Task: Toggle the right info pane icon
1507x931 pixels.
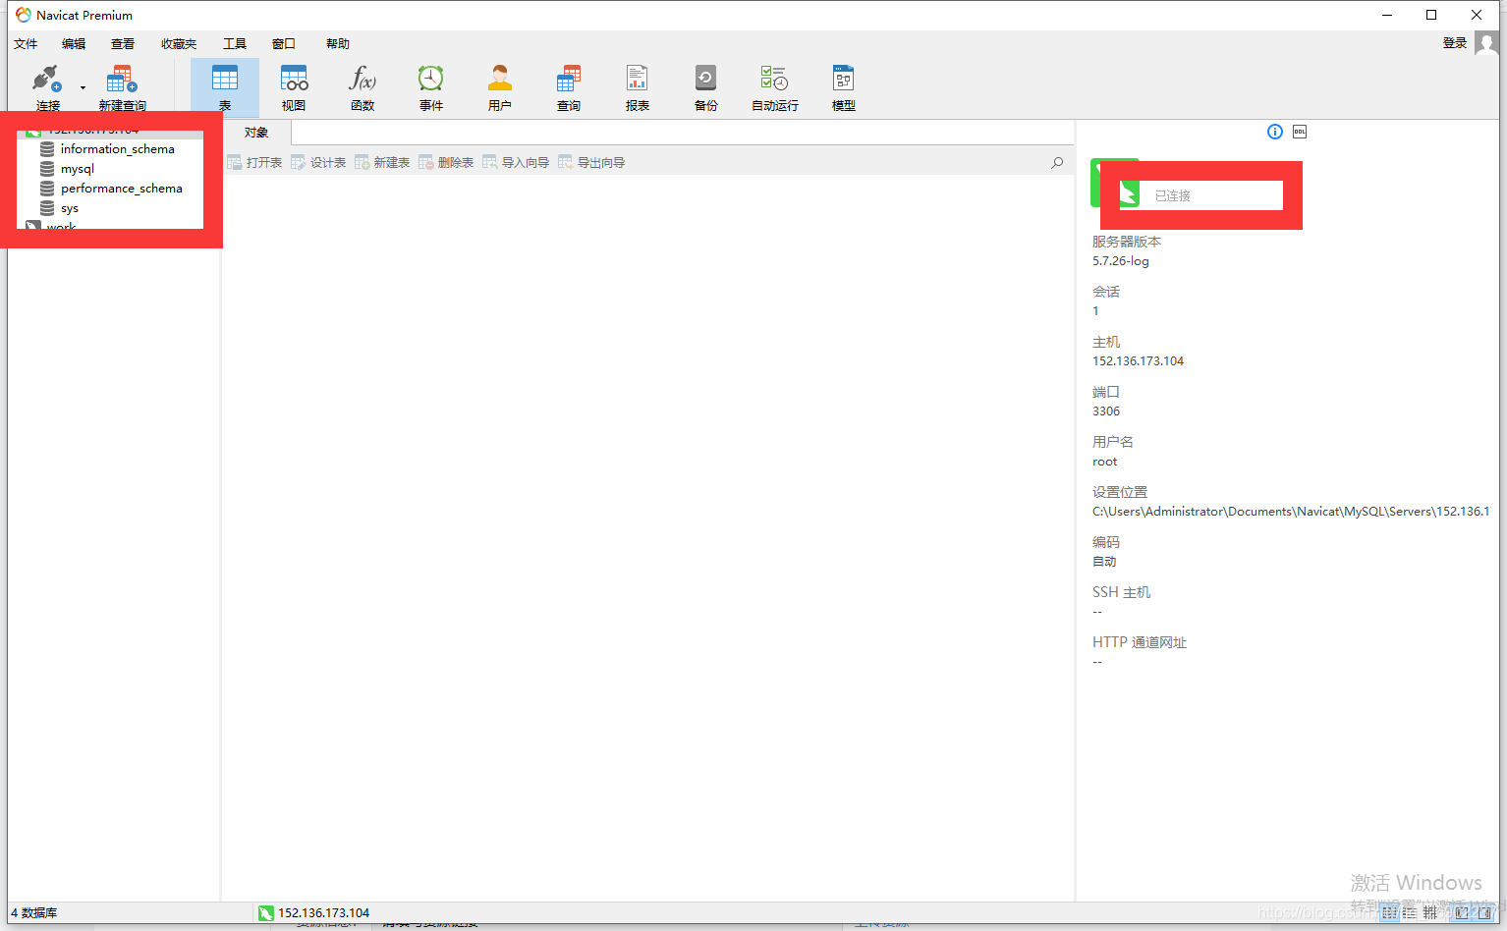Action: point(1485,913)
